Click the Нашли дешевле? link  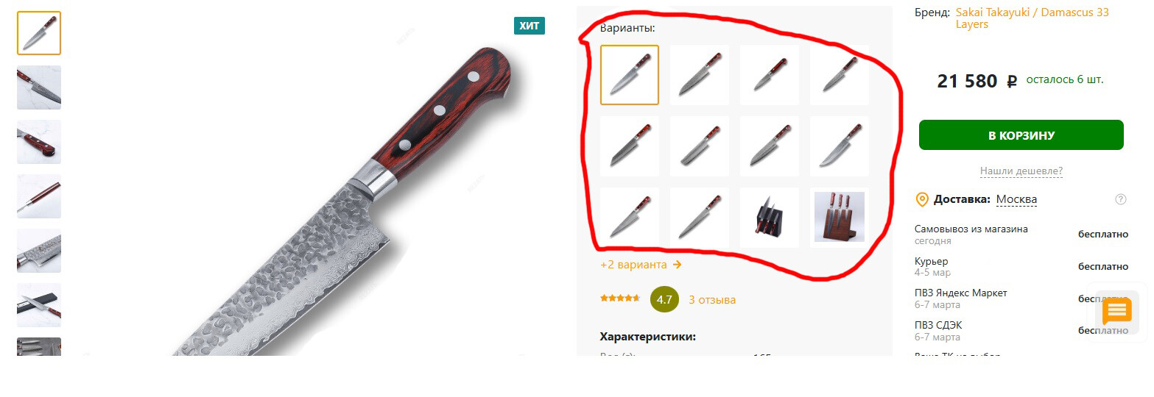(x=1021, y=171)
